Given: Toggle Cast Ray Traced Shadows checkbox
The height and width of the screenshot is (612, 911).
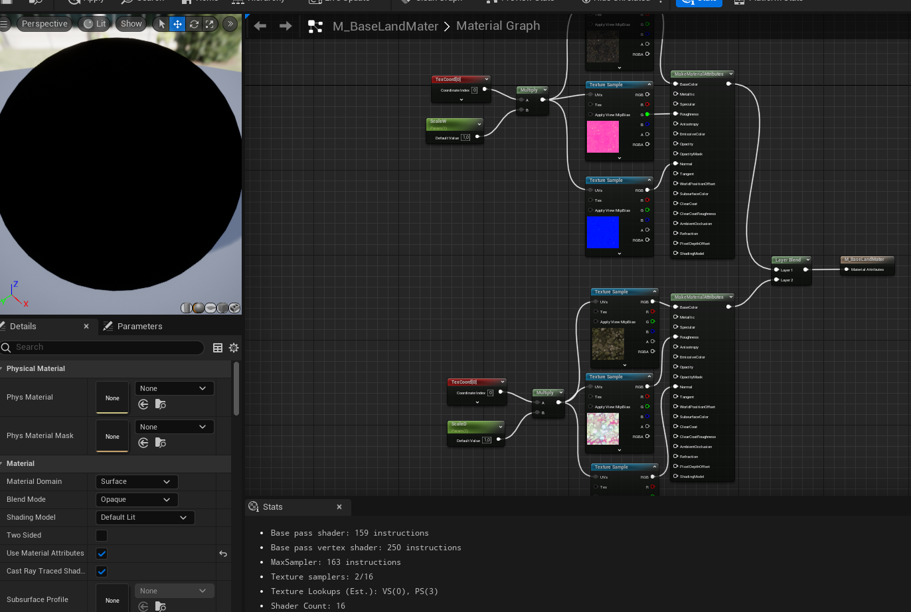Looking at the screenshot, I should (x=102, y=572).
